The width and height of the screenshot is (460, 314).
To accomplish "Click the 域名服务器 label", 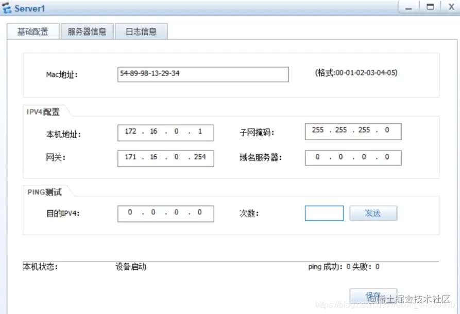I will 261,157.
